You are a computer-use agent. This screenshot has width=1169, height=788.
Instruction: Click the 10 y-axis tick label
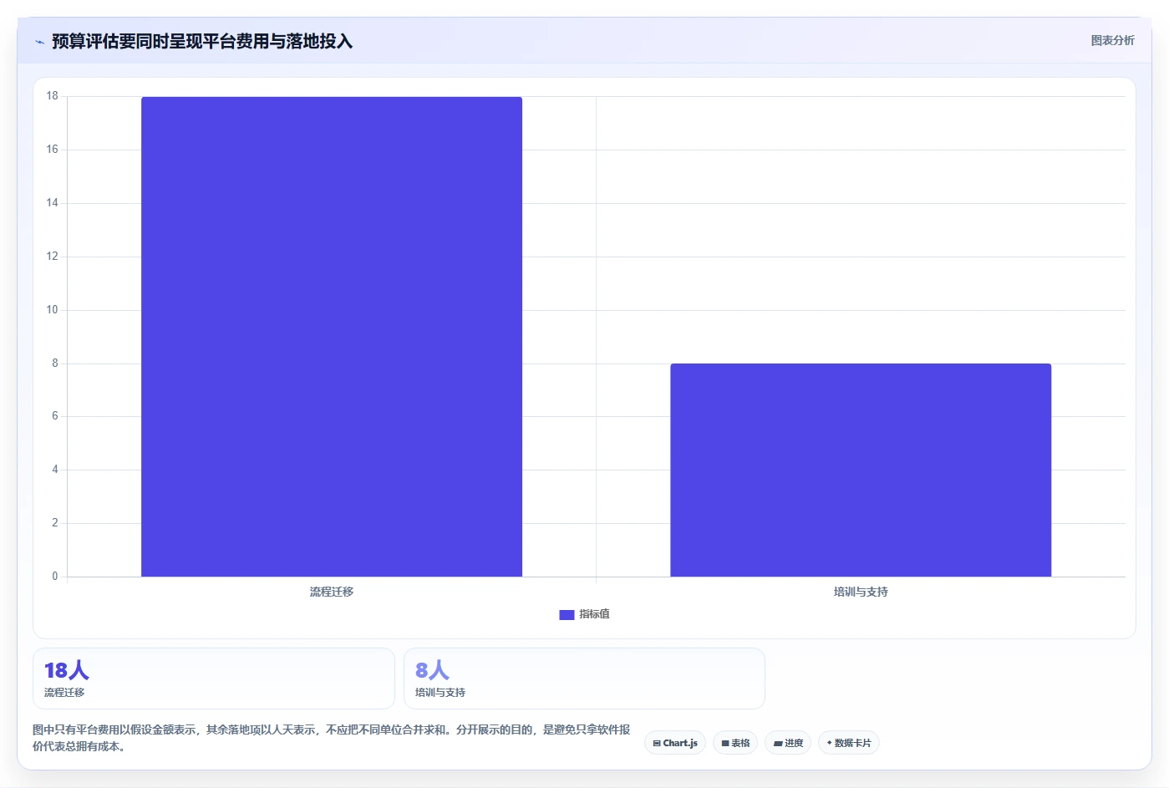pos(53,310)
